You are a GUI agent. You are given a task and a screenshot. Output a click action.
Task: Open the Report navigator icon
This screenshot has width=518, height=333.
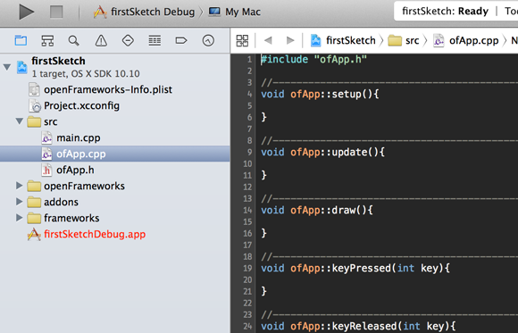click(x=208, y=41)
